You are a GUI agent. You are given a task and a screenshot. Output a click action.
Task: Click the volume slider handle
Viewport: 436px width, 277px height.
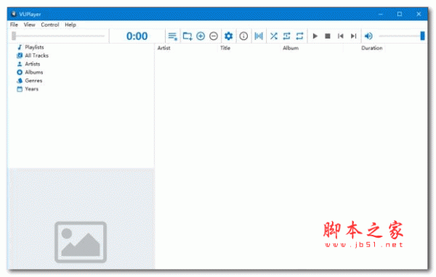422,36
